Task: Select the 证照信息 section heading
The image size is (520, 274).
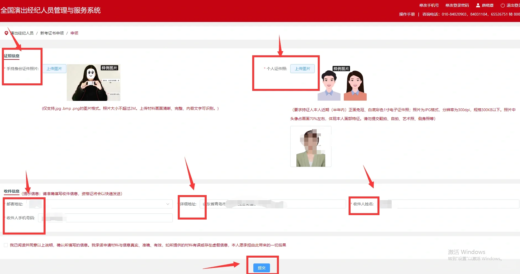Action: pyautogui.click(x=12, y=56)
